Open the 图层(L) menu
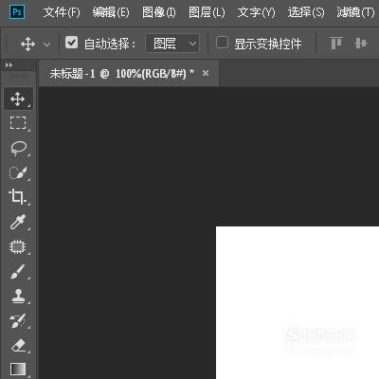 point(207,12)
